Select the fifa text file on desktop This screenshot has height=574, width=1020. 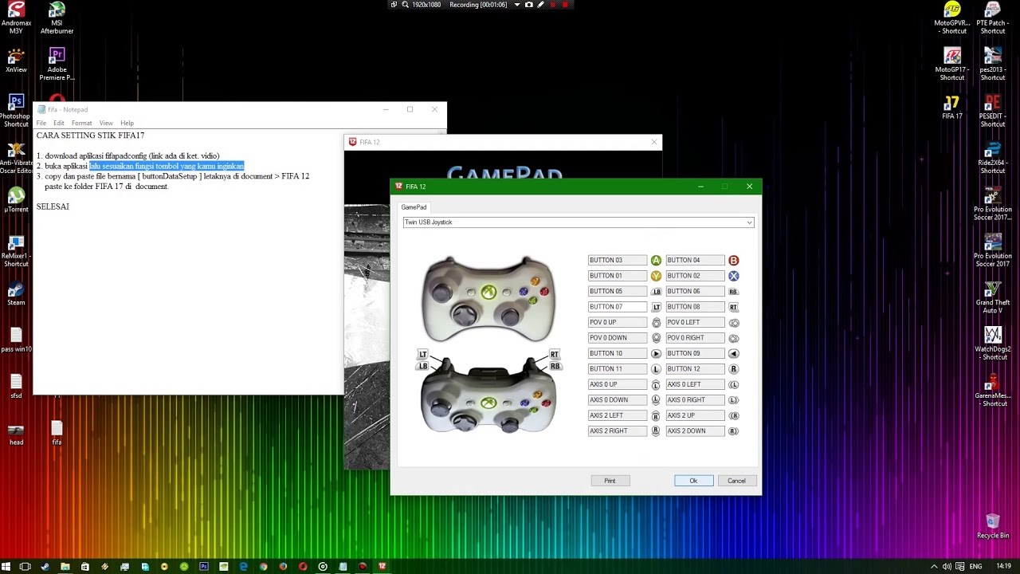point(57,433)
